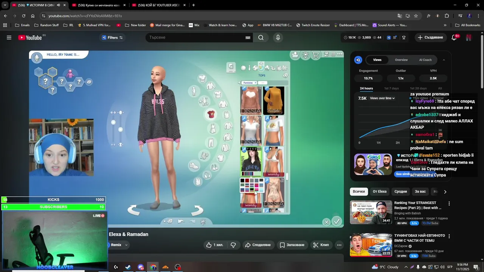Screen dimensions: 484x272
Task: Select the 1st 7 days range
Action: [x=391, y=88]
